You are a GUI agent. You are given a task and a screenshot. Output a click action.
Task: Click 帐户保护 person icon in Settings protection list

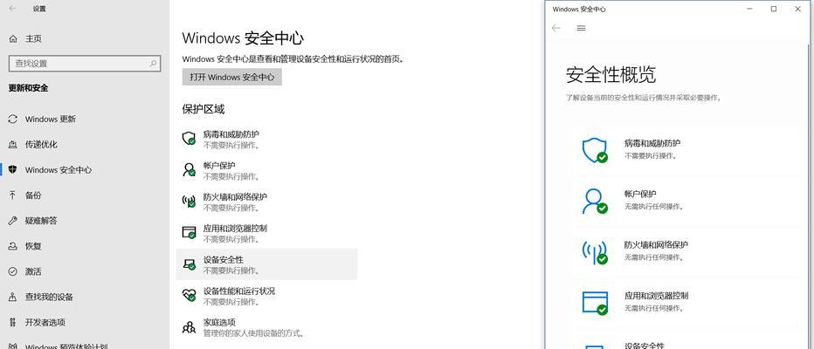pyautogui.click(x=189, y=169)
